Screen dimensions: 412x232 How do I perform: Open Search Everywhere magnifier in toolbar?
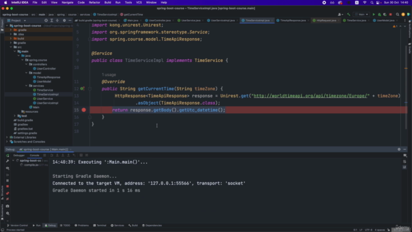click(x=398, y=14)
